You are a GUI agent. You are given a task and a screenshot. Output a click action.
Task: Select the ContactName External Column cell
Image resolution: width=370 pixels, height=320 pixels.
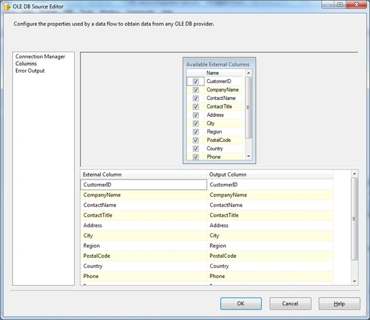coord(143,205)
